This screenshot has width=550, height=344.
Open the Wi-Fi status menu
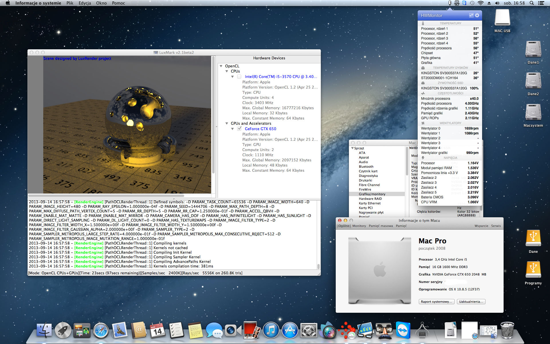[481, 3]
